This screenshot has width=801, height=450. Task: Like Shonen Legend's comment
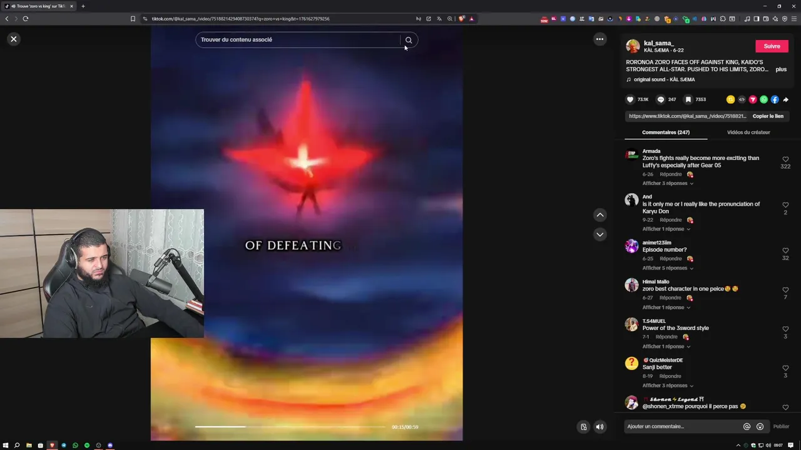tap(785, 407)
